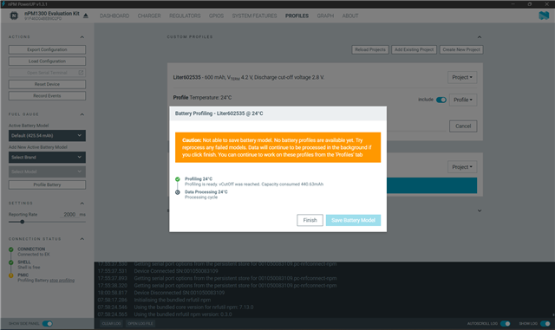Click the Profile Battery button
This screenshot has width=555, height=330.
coord(47,184)
